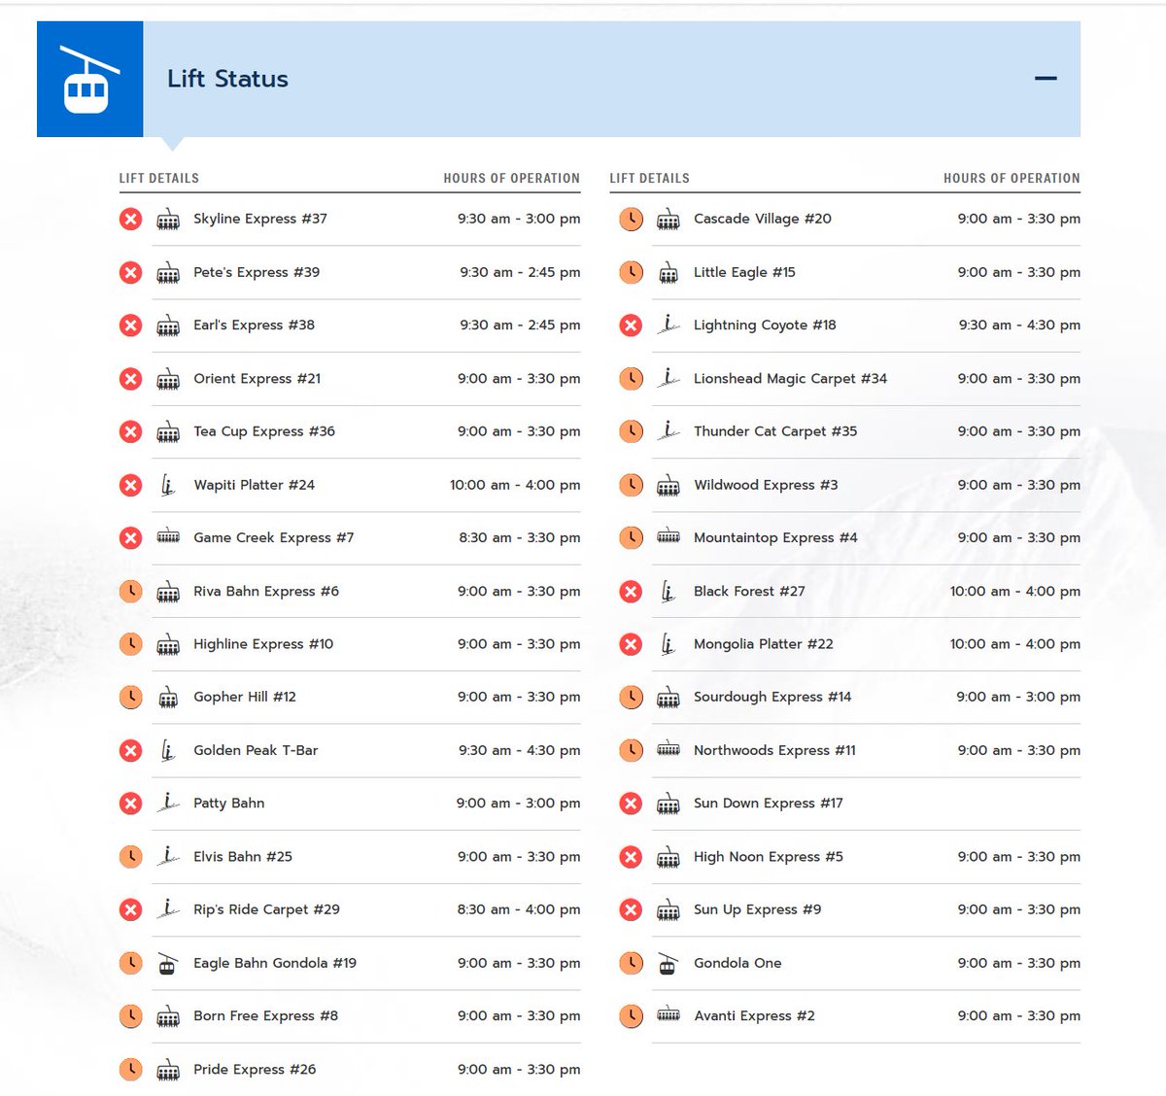
Task: Click the Orient Express #21 lift name
Action: click(x=257, y=379)
